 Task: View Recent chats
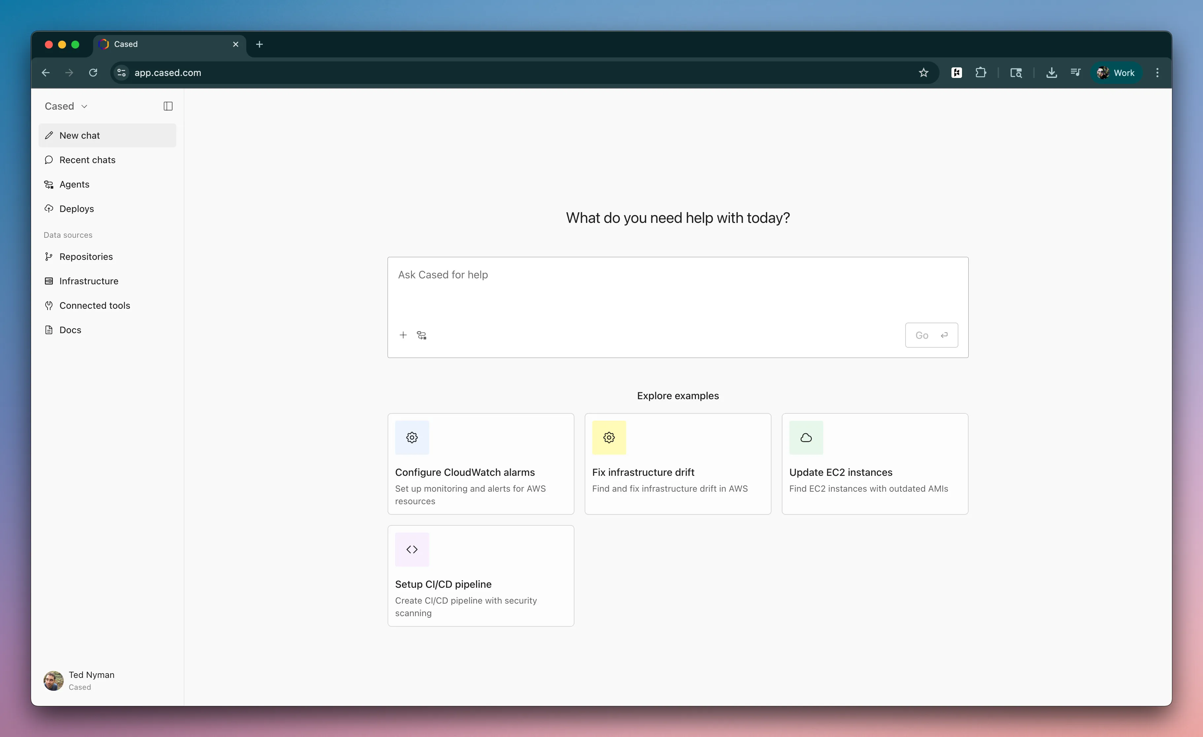tap(87, 160)
